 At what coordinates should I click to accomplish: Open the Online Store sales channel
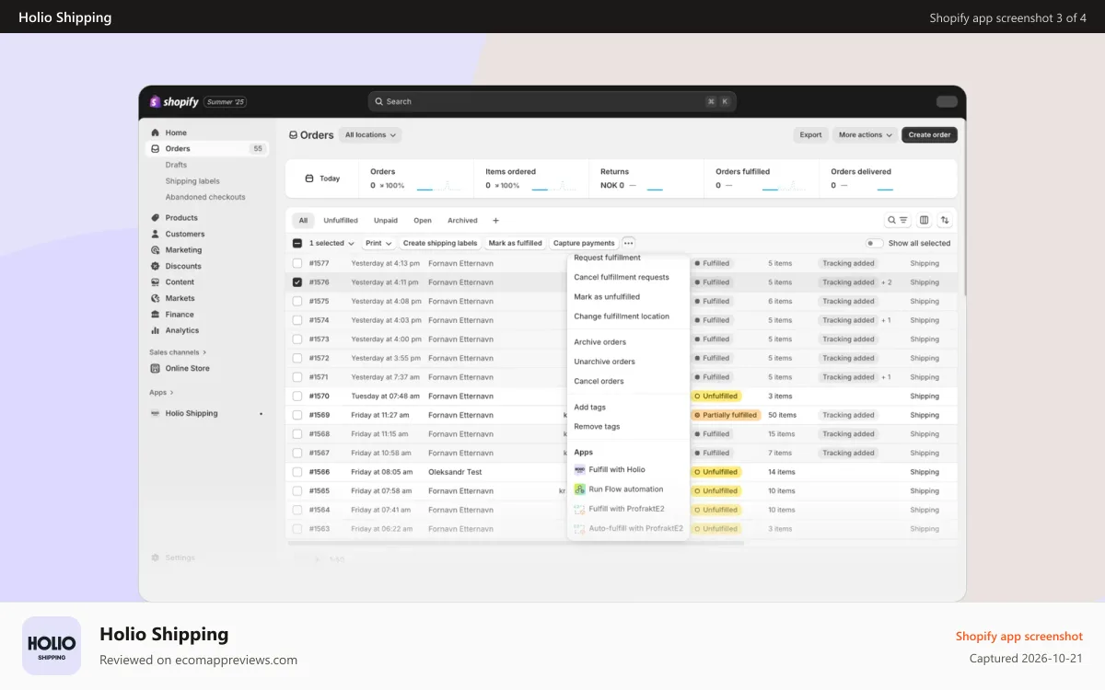point(187,368)
